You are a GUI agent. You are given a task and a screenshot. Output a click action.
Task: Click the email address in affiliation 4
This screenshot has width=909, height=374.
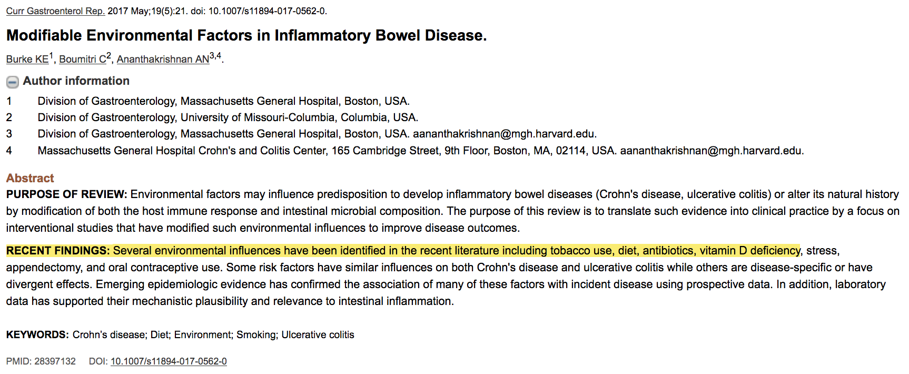[x=711, y=151]
